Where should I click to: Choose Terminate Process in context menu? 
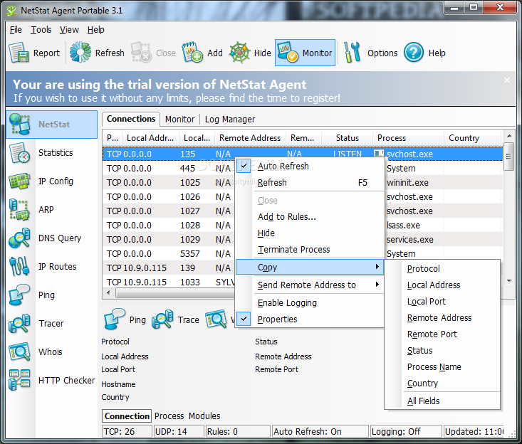click(x=309, y=250)
